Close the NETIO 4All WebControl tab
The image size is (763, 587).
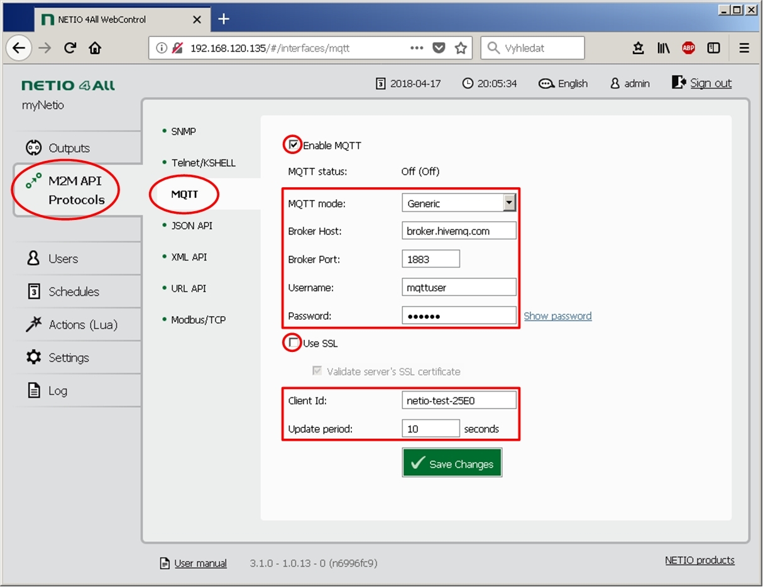tap(197, 19)
